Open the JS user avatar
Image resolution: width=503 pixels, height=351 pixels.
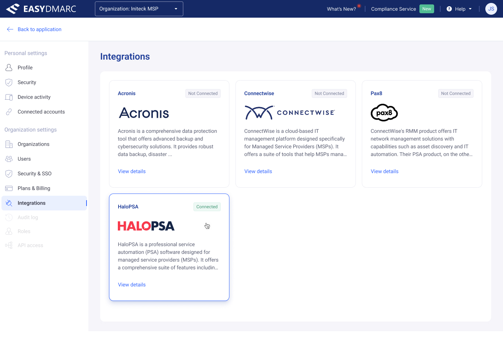[x=491, y=9]
